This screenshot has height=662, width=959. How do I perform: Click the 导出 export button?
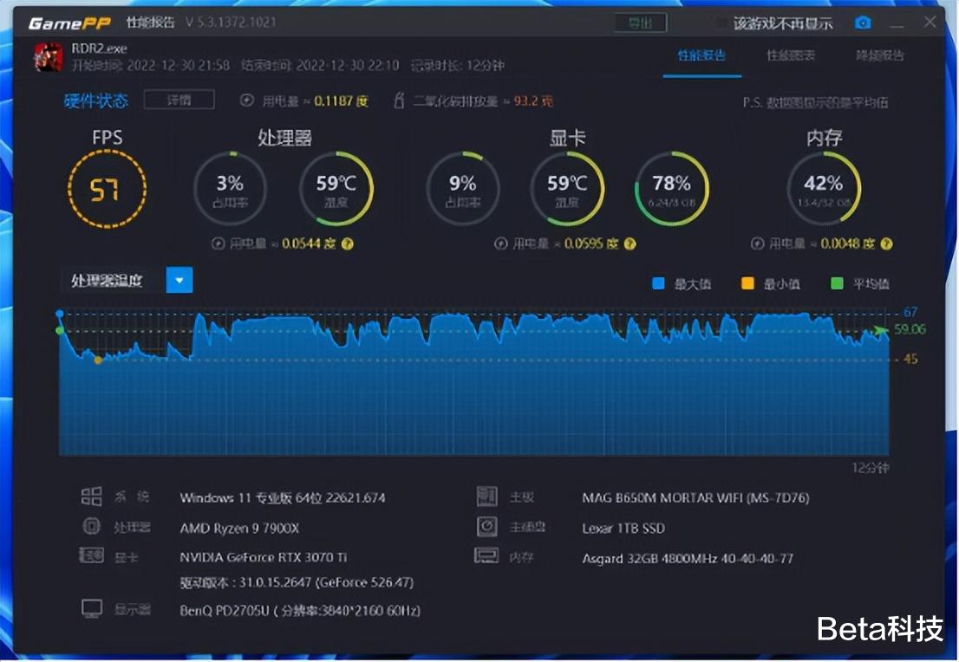(641, 23)
